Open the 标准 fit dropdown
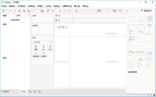Screen dimensions: 156x97 (x=102, y=11)
